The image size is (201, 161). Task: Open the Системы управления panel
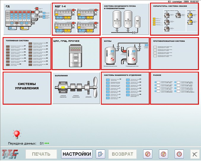tap(27, 88)
